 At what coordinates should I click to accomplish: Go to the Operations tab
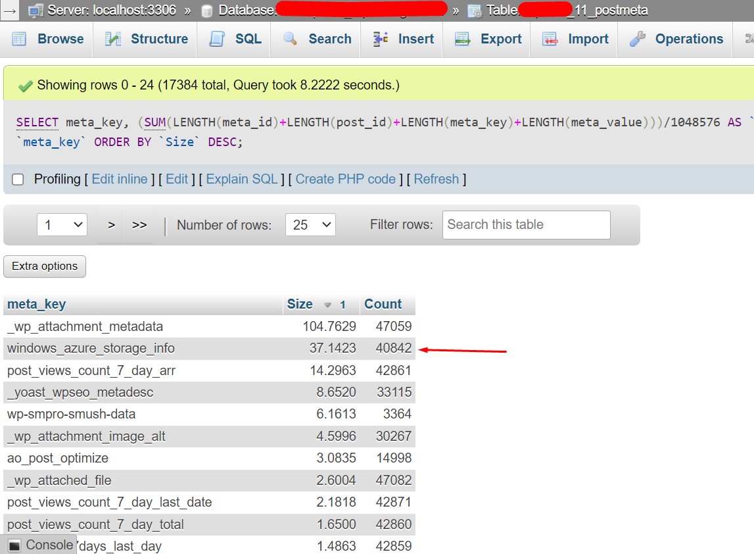click(676, 39)
